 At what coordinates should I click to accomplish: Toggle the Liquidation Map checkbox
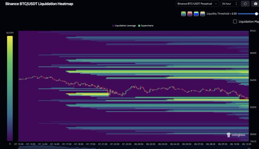click(235, 21)
